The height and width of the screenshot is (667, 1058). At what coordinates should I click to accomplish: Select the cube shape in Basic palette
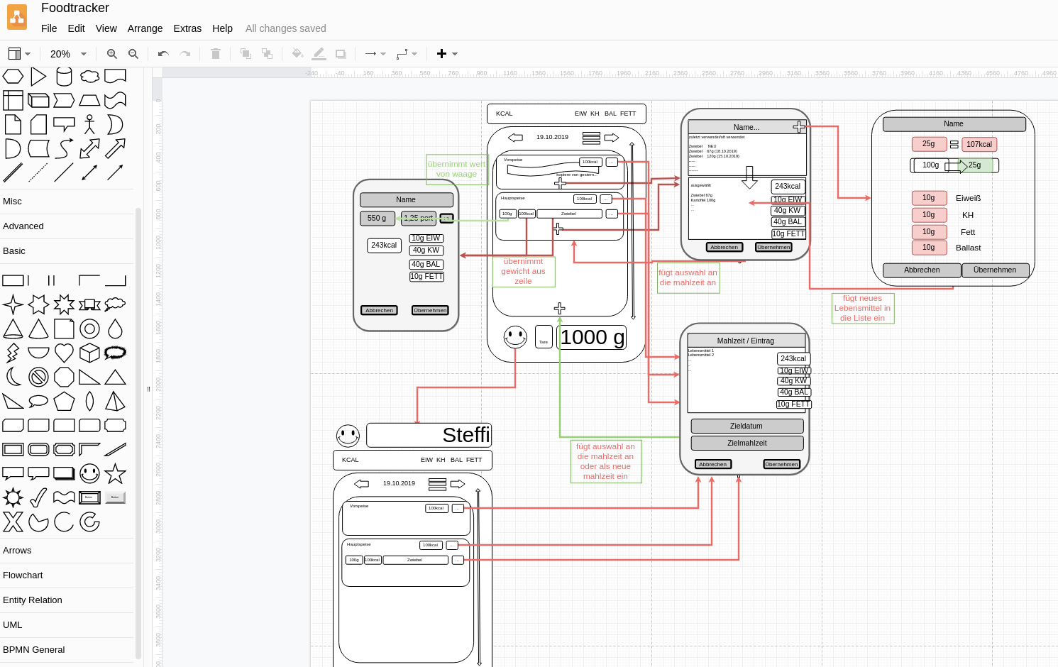[x=89, y=353]
